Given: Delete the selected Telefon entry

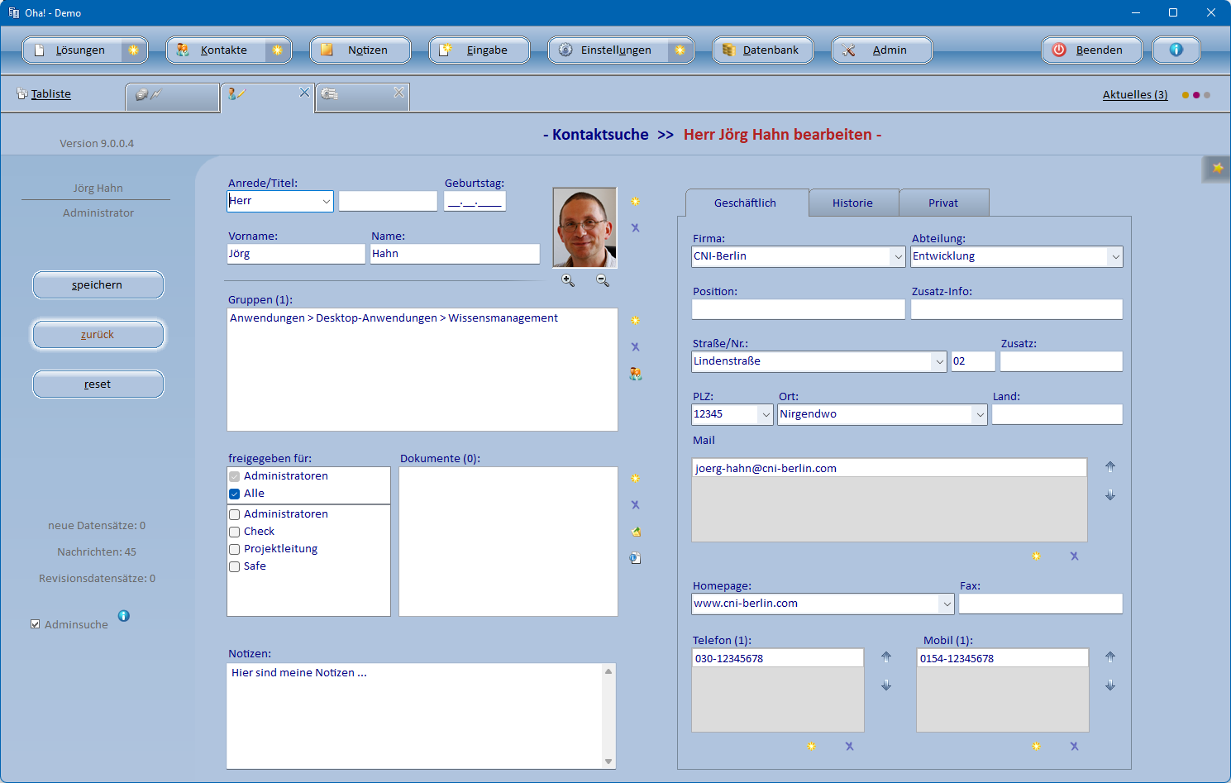Looking at the screenshot, I should [849, 747].
